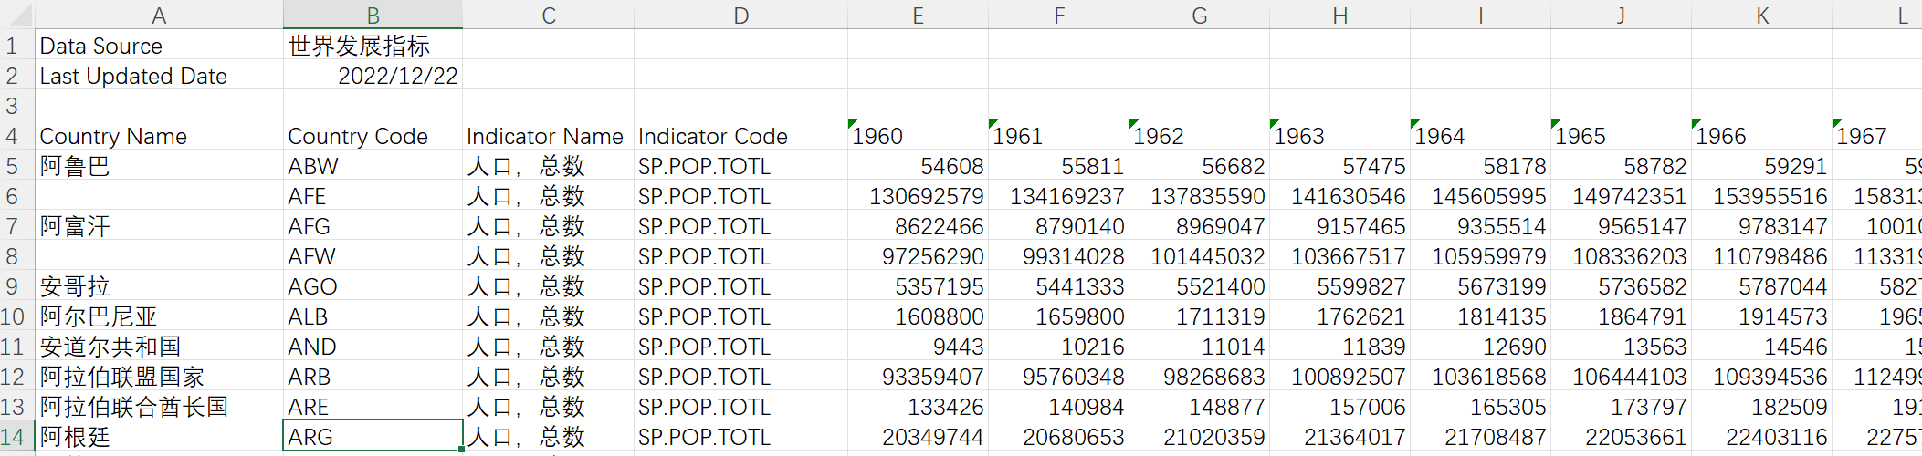Click the 1964 year header cell
1922x456 pixels.
point(1480,136)
